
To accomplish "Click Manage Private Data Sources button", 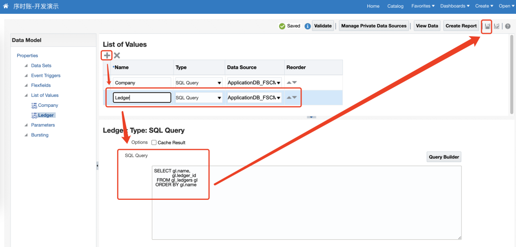I will click(374, 26).
